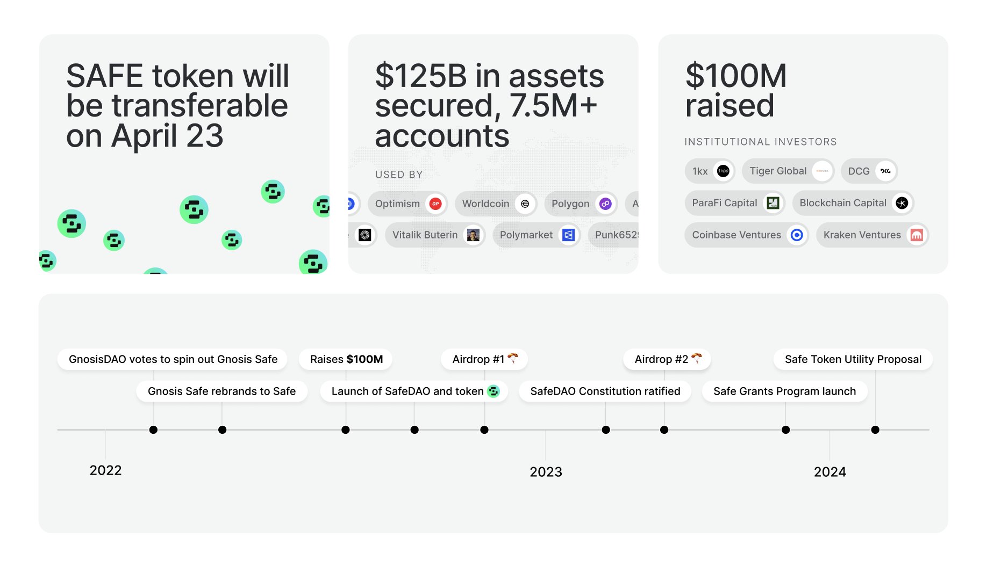Click the 1kx black logo icon

point(723,171)
